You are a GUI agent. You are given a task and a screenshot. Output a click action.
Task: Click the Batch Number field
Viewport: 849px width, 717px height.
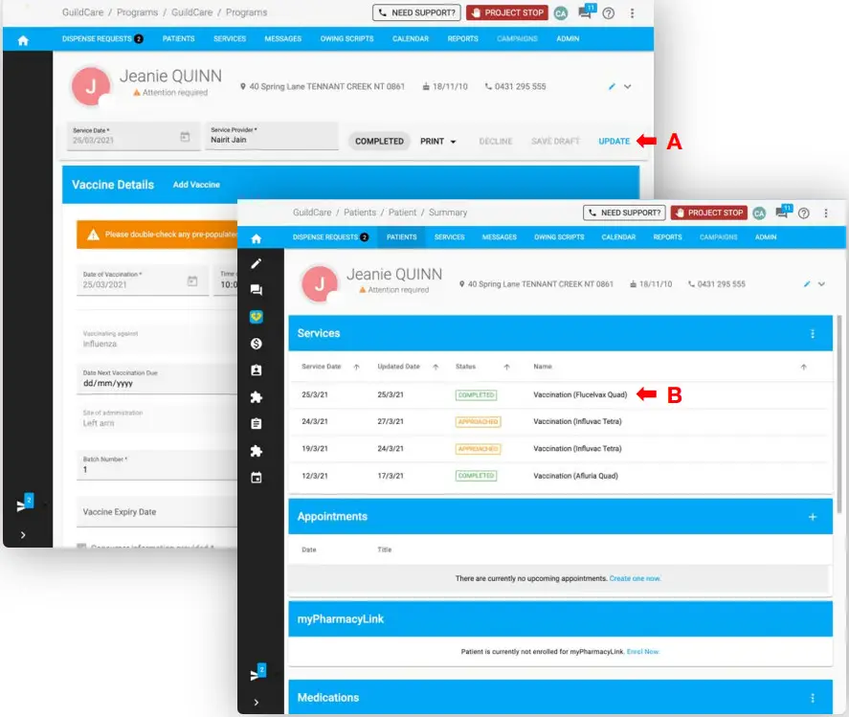coord(157,465)
